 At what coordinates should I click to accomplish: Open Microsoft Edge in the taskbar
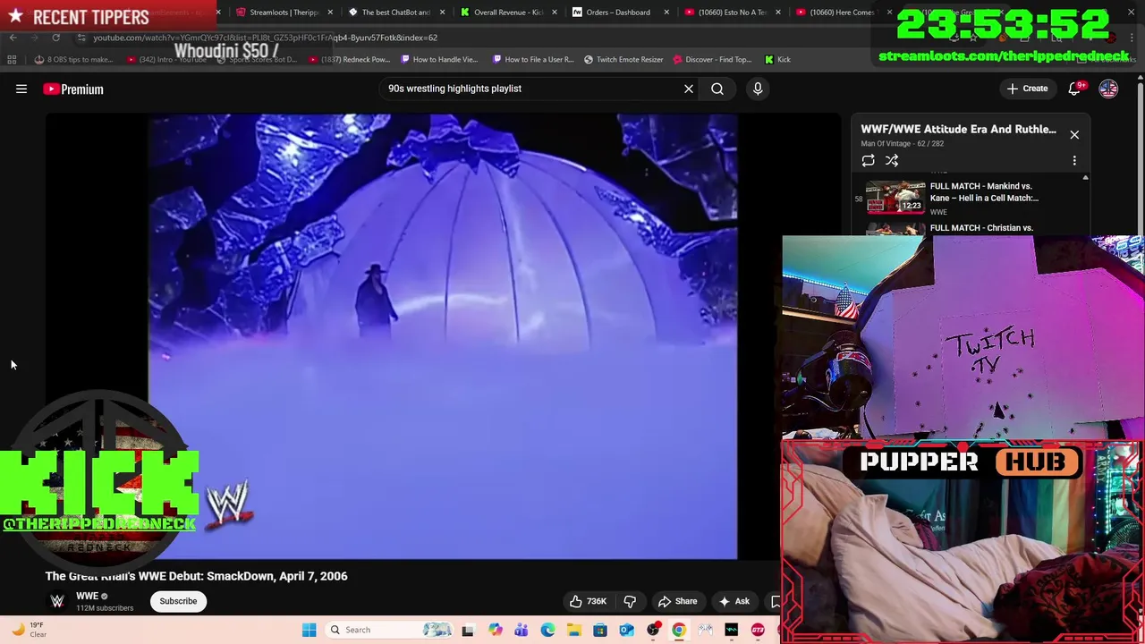click(x=547, y=630)
